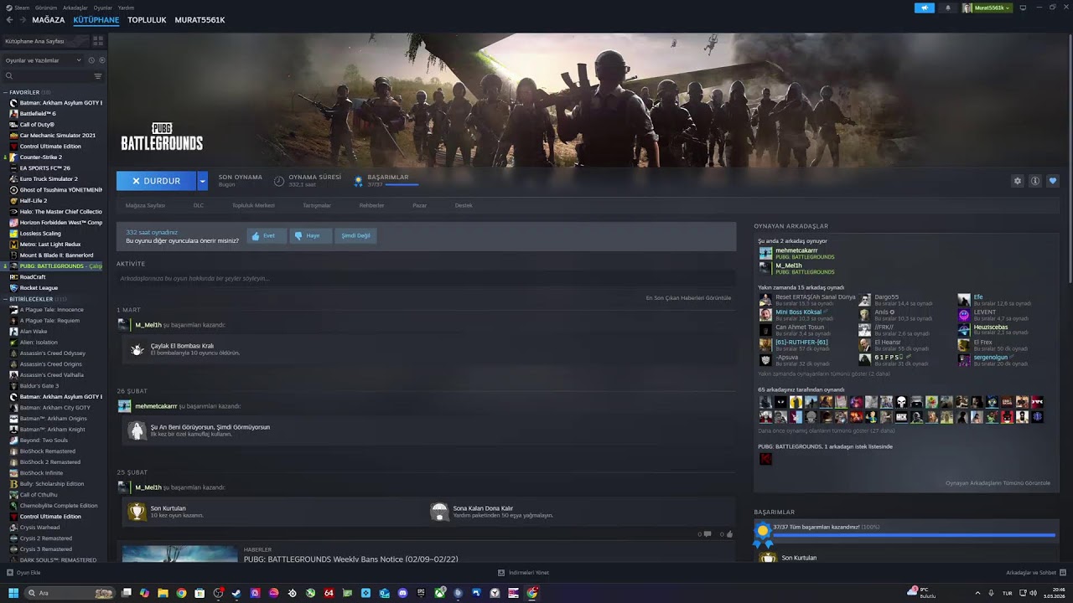Open the Yardım menu
Screen dimensions: 1073x603
(126, 8)
